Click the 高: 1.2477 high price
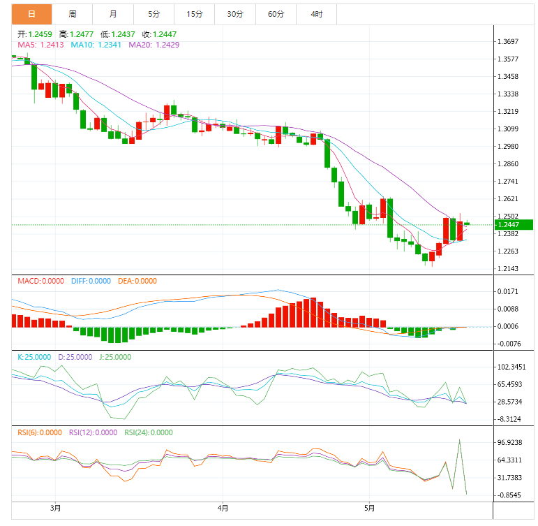Viewport: 538px width, 526px height. tap(76, 34)
